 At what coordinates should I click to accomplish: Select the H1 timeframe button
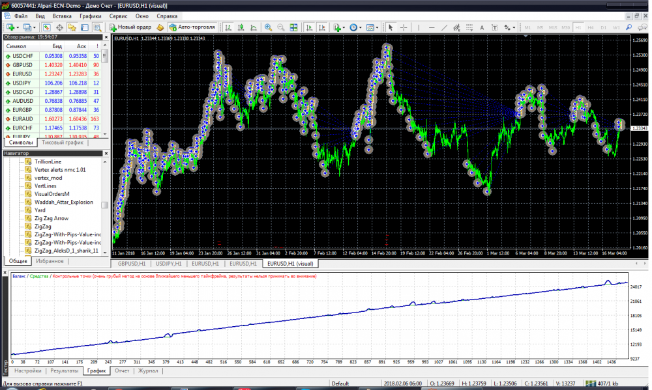point(578,27)
